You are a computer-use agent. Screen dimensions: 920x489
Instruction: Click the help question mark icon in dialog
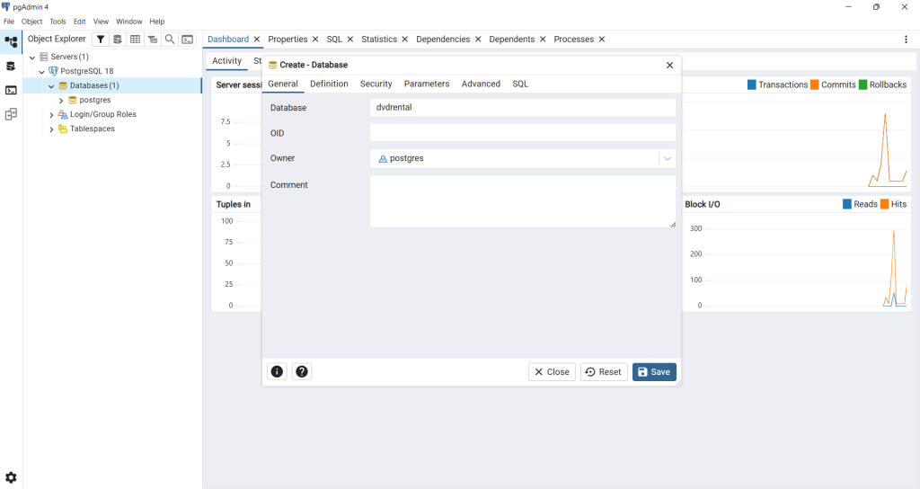pyautogui.click(x=302, y=371)
